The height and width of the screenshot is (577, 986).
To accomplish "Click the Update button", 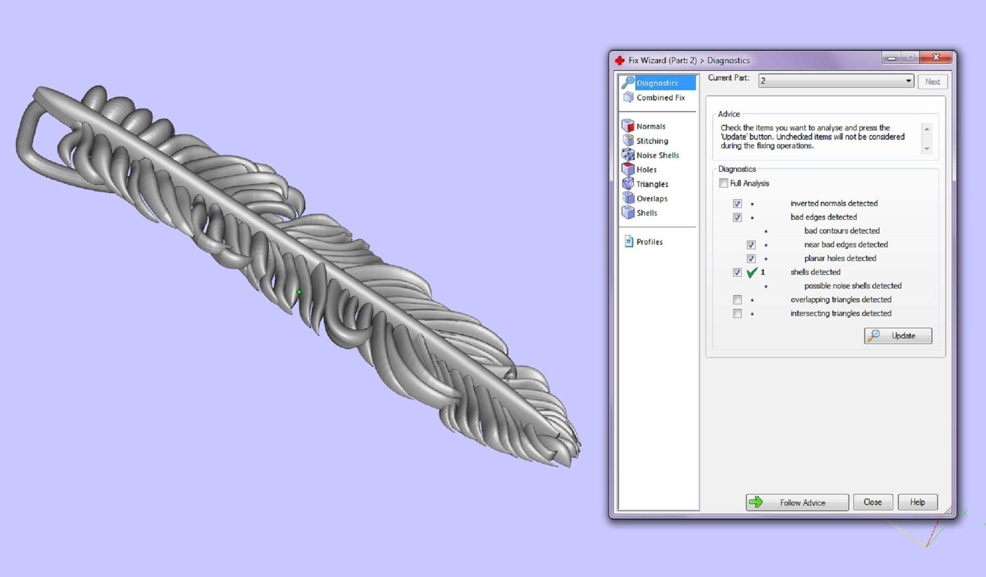I will point(898,335).
